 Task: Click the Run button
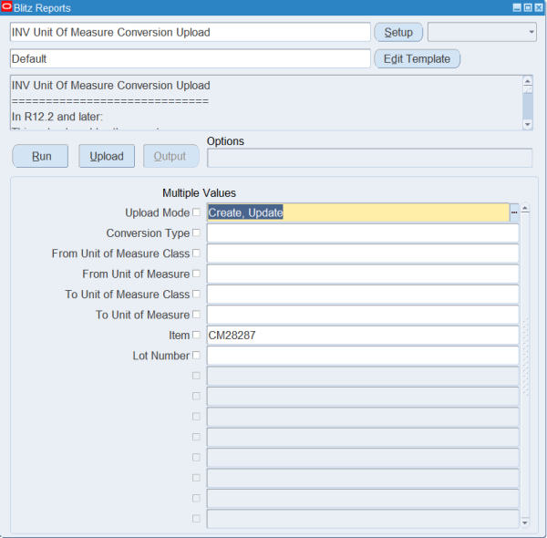(40, 156)
